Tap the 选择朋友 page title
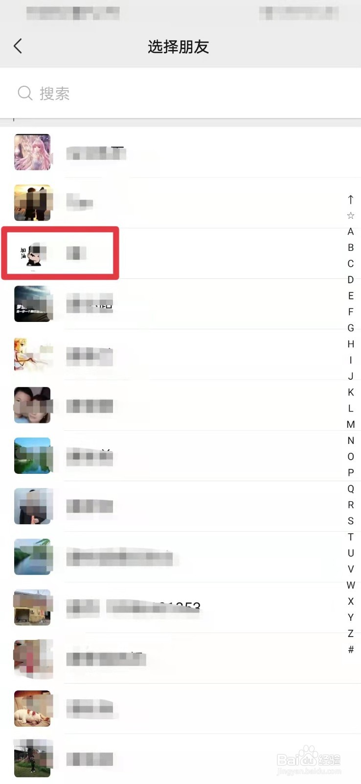The width and height of the screenshot is (361, 784). 179,47
